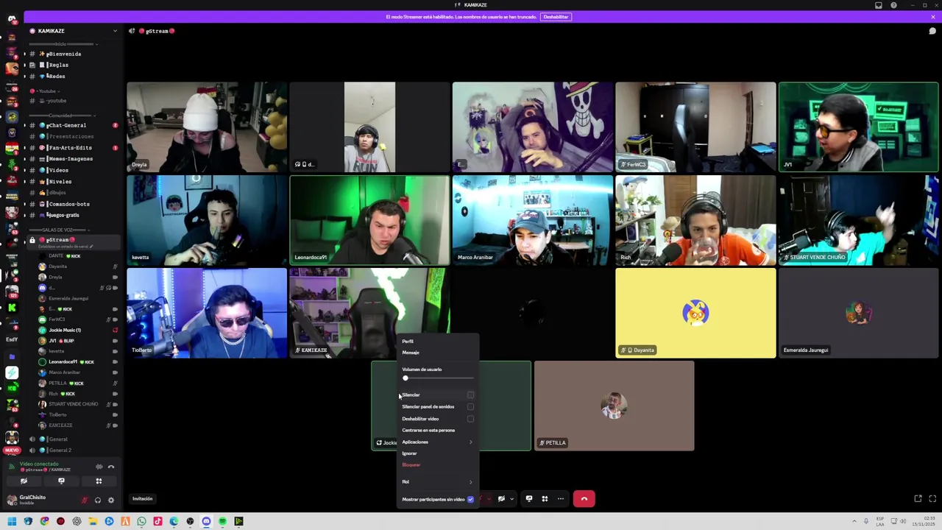Select Esmeralda Jauregui participant tile

pos(858,312)
